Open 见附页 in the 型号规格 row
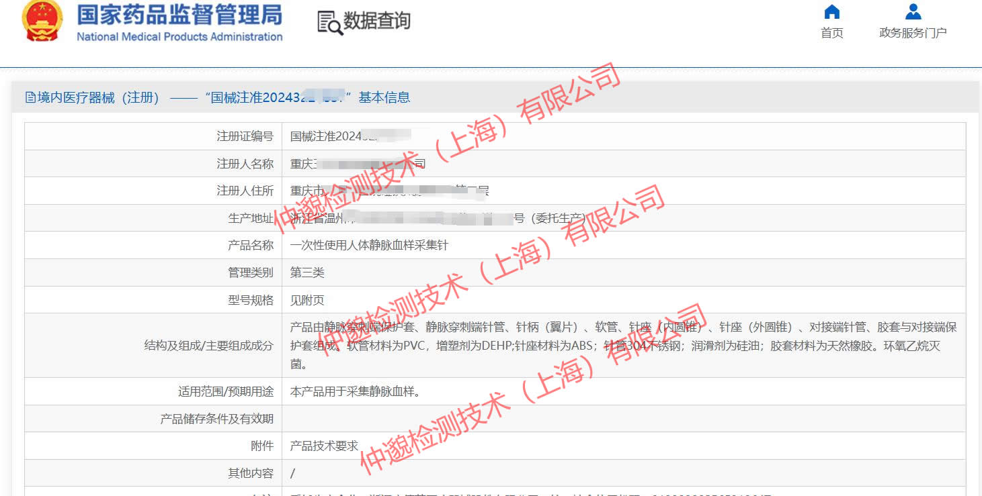This screenshot has height=496, width=982. [307, 300]
